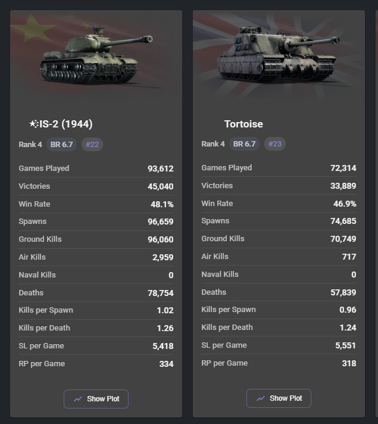Click the chart icon in IS-2's Show Plot button
The width and height of the screenshot is (378, 424).
click(x=78, y=399)
